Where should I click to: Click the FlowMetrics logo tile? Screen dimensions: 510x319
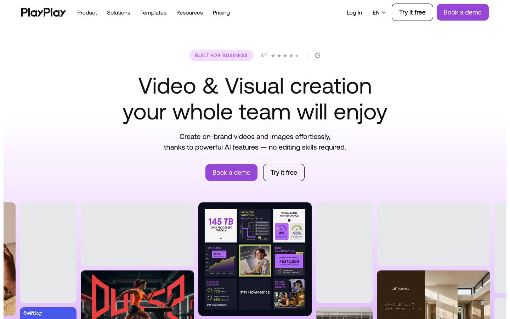(255, 293)
